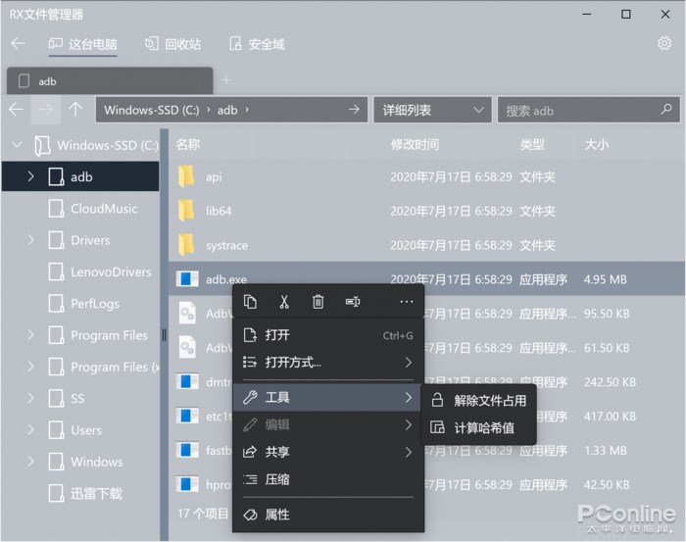
Task: Select 打开 in the context menu
Action: [328, 335]
